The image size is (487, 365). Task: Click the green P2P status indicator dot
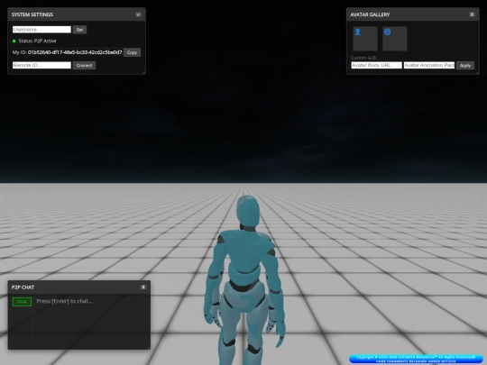[14, 41]
